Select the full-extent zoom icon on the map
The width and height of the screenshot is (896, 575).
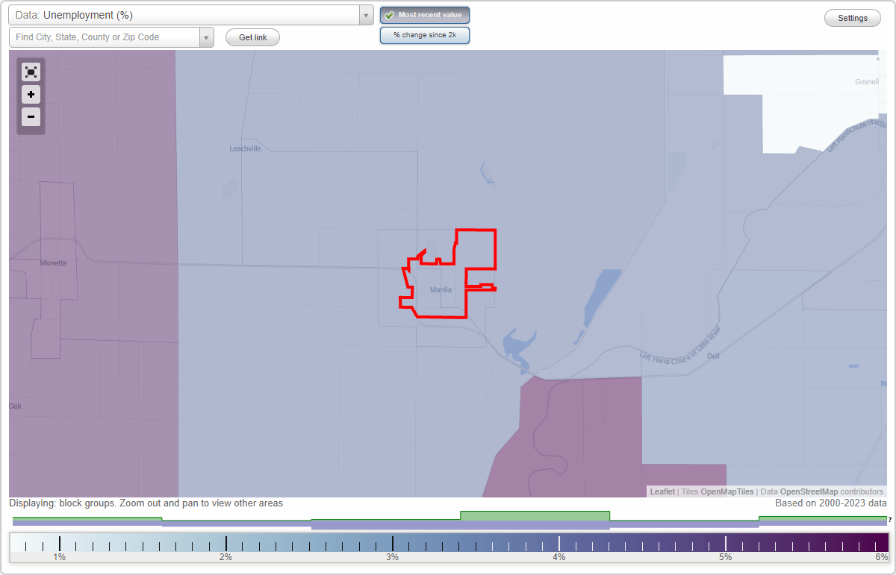coord(31,72)
